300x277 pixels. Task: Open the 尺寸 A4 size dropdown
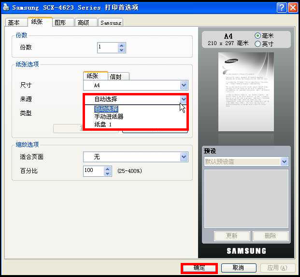[x=136, y=85]
